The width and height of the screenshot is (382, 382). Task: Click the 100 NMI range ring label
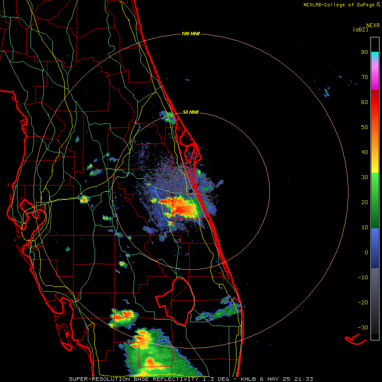tap(191, 34)
